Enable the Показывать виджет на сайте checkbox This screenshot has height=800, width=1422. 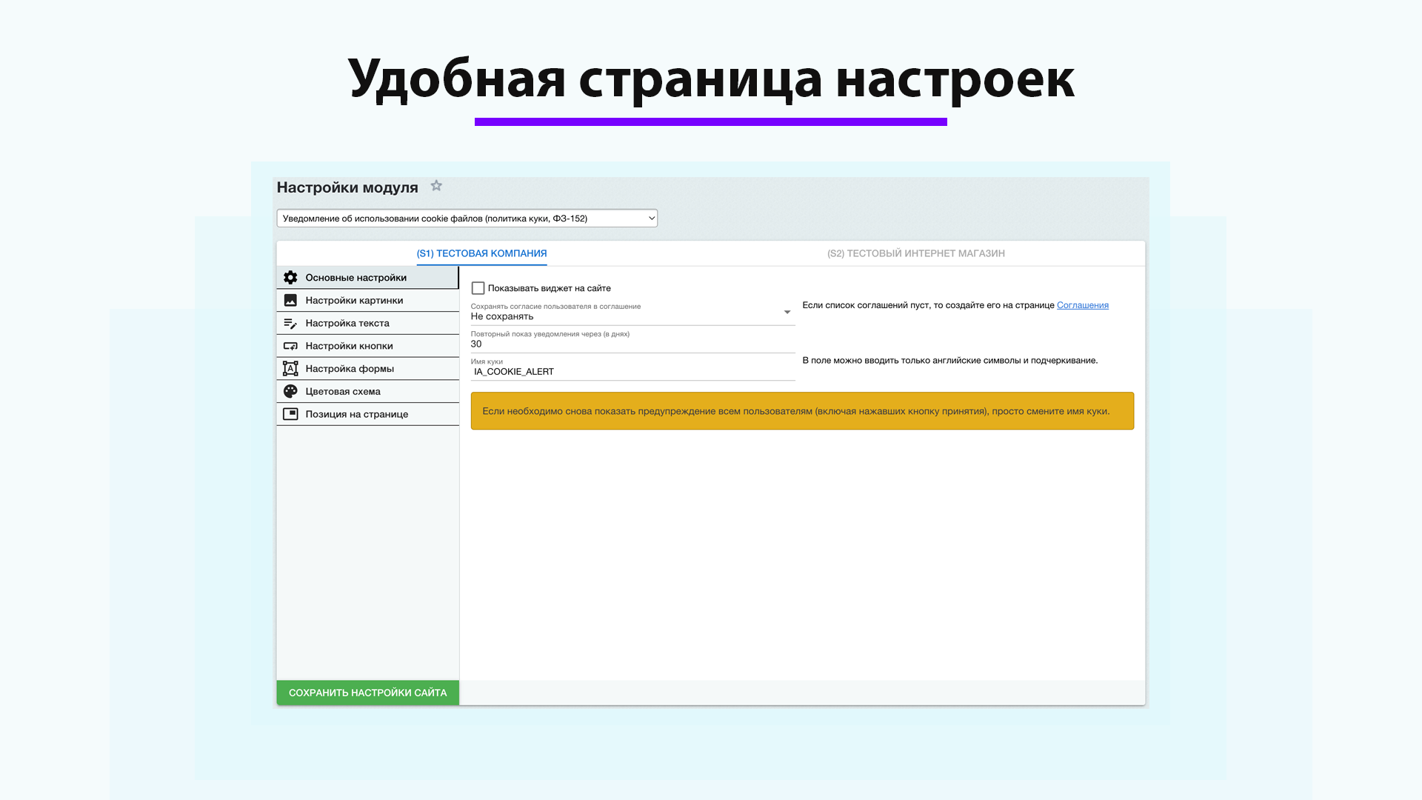(x=478, y=287)
